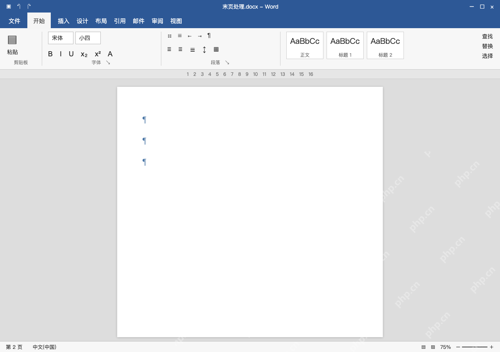The image size is (500, 352).
Task: Click the save icon in the title bar
Action: pyautogui.click(x=9, y=6)
